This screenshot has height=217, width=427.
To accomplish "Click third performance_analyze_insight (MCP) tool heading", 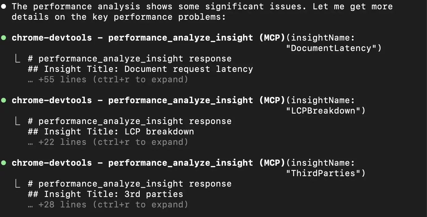I will tap(148, 163).
